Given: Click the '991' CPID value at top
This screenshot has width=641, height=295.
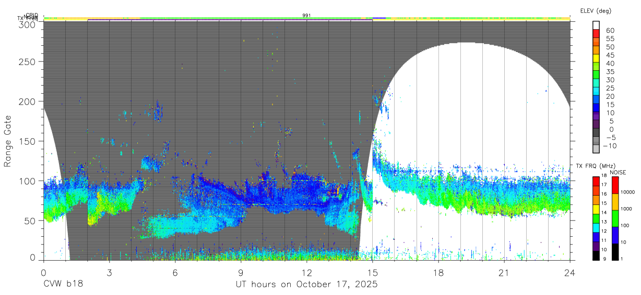Looking at the screenshot, I should (x=306, y=16).
